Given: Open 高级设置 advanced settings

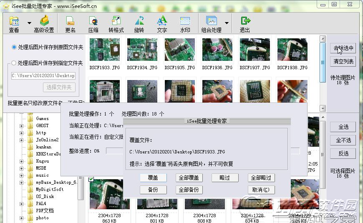Looking at the screenshot, I should 44,24.
